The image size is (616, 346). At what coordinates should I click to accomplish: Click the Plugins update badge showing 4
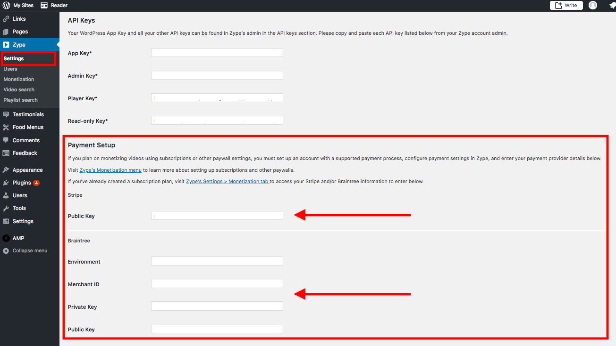[x=36, y=183]
